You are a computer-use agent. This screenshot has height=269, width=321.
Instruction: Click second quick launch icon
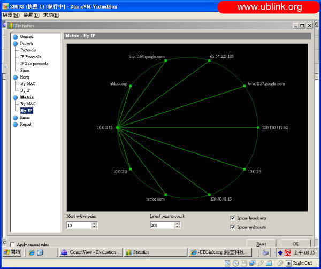click(40, 252)
